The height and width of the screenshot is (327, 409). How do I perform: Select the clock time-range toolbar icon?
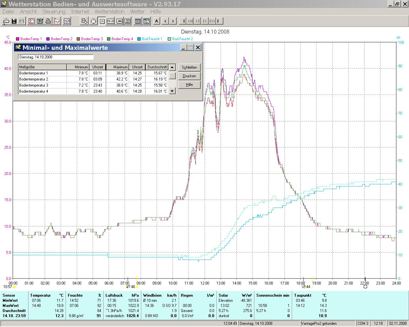[x=93, y=21]
